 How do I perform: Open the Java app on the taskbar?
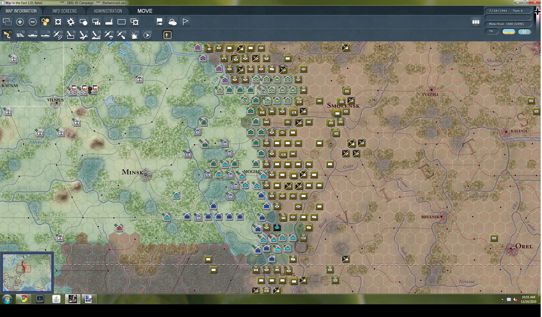click(56, 299)
